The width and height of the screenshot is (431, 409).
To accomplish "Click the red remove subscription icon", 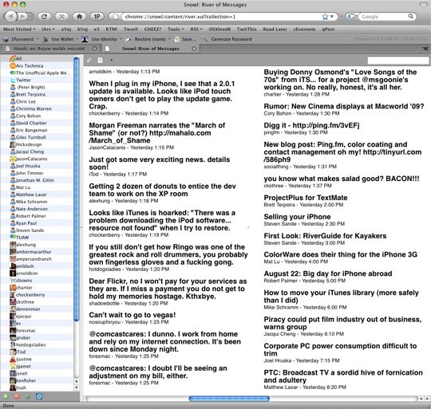I will click(17, 396).
